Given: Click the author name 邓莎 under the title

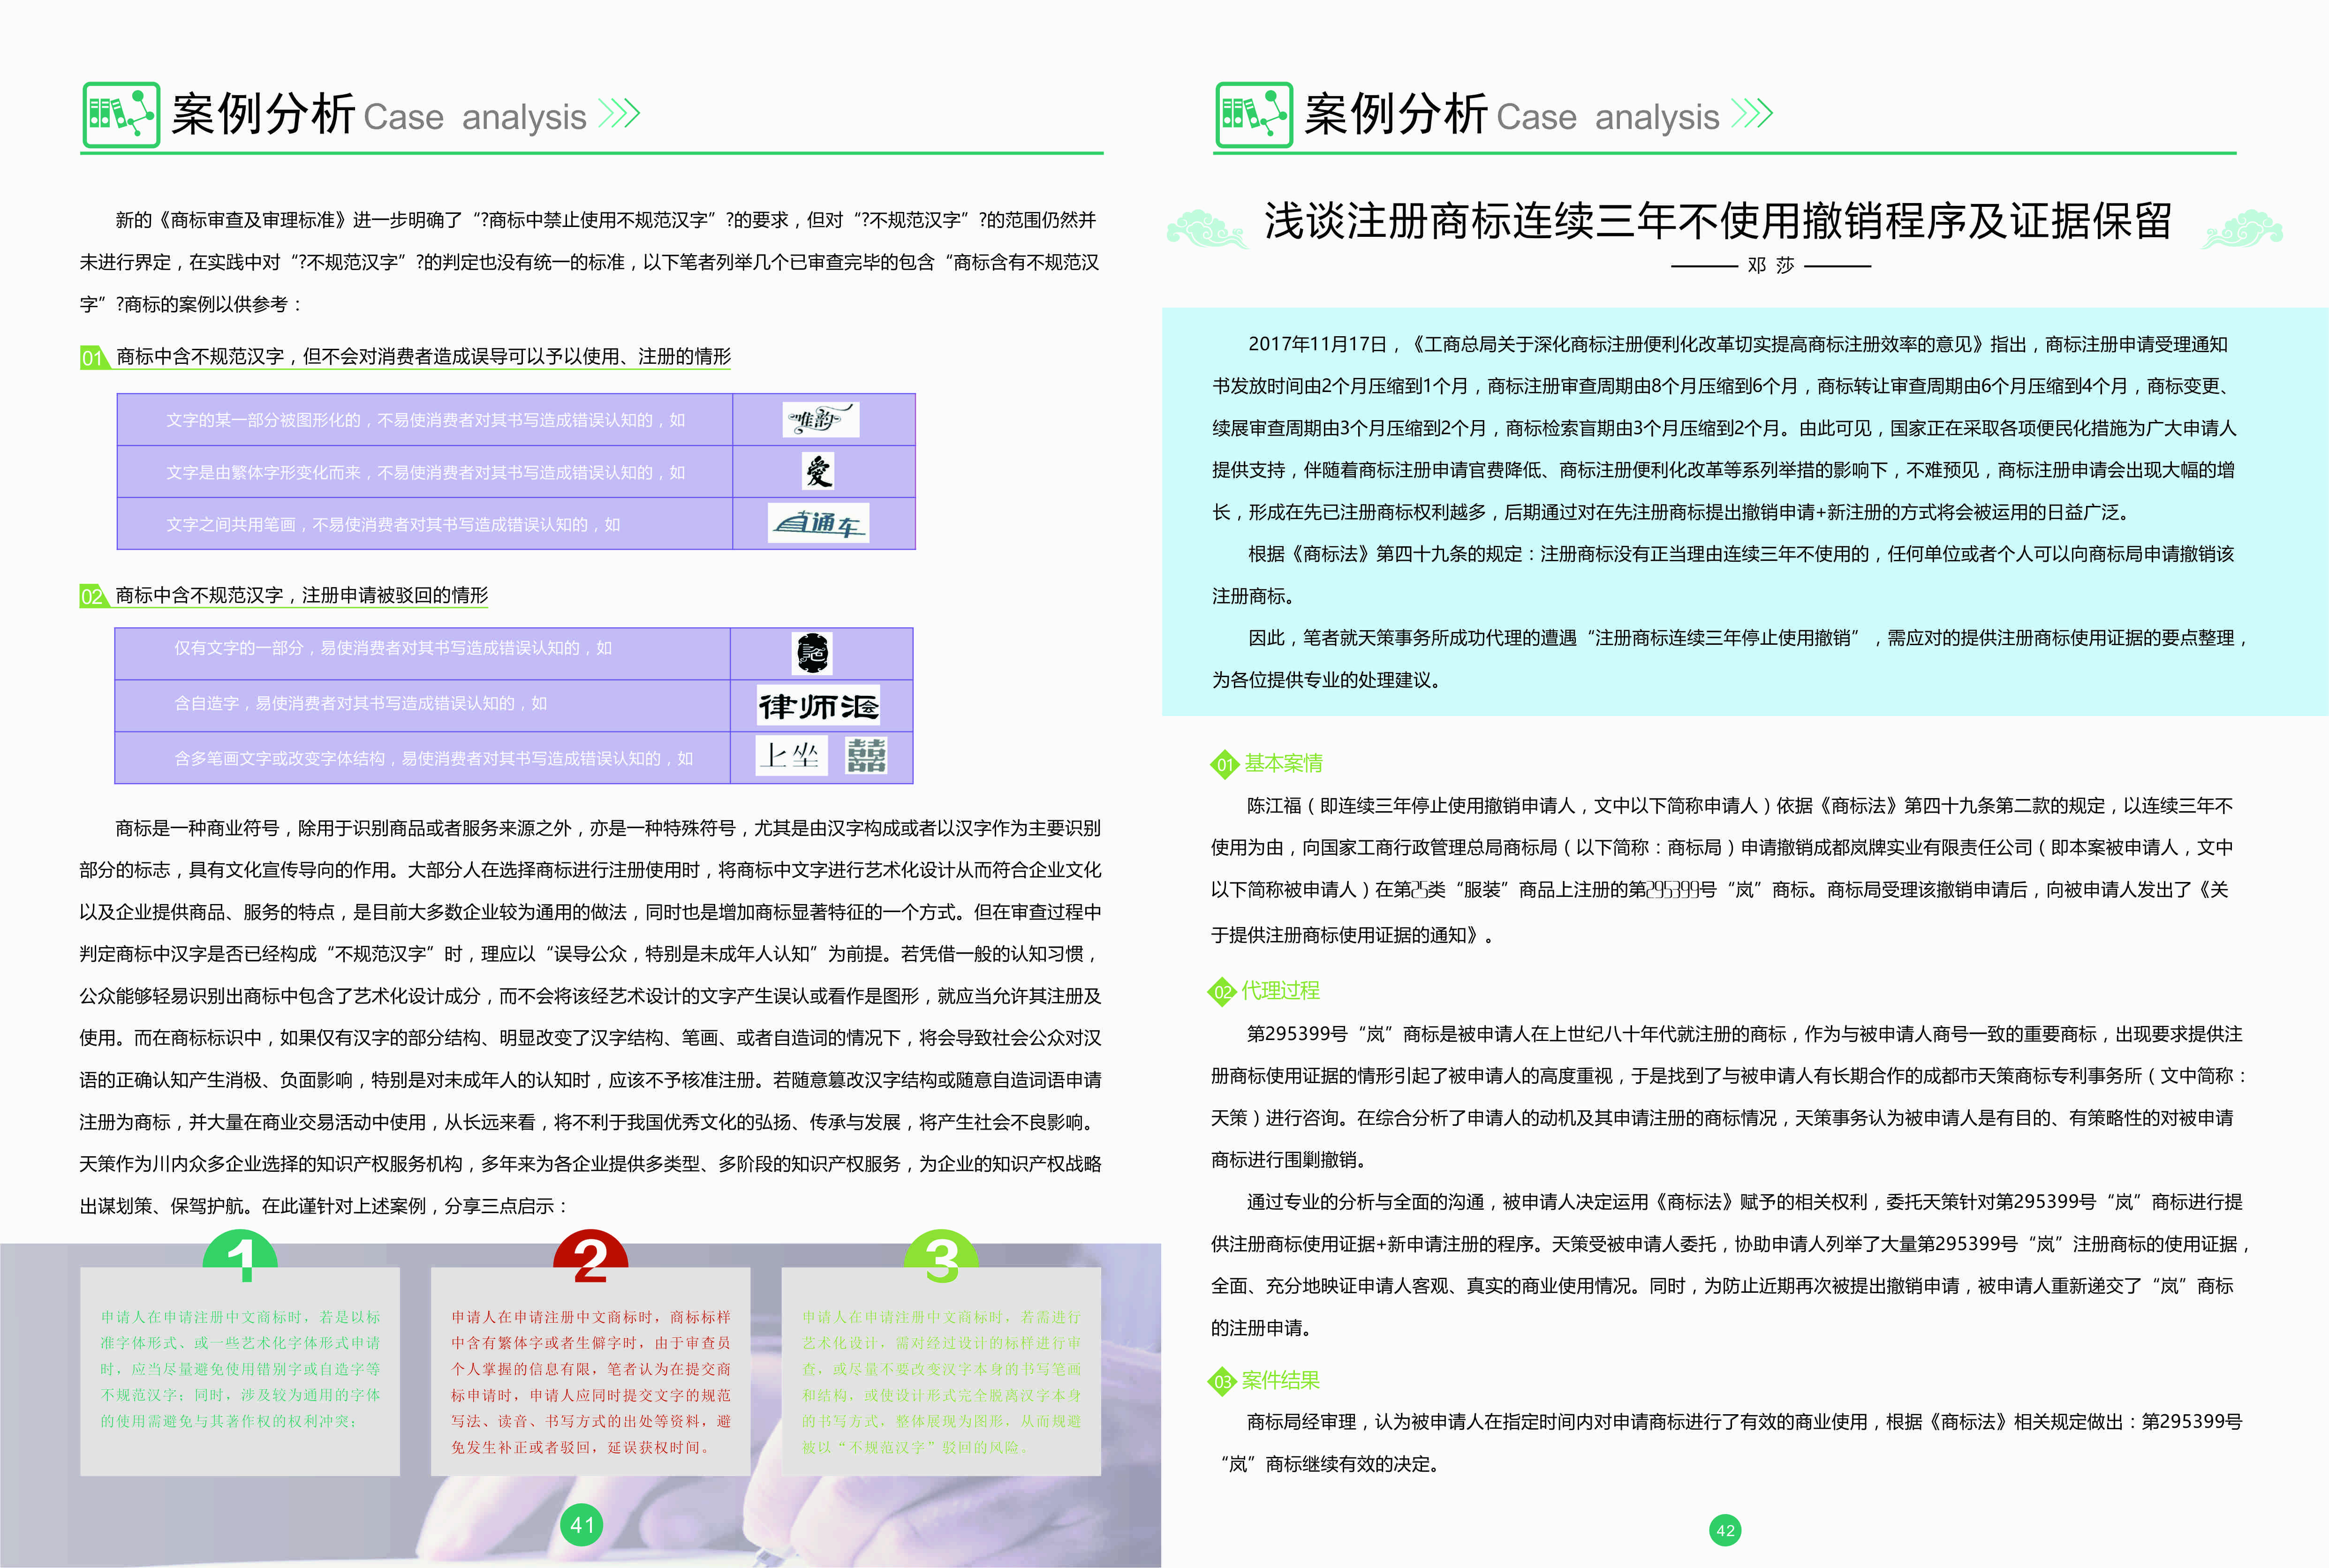Looking at the screenshot, I should [1771, 266].
